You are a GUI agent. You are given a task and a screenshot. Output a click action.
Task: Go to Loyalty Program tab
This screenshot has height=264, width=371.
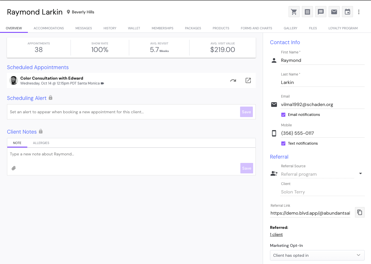tap(343, 28)
